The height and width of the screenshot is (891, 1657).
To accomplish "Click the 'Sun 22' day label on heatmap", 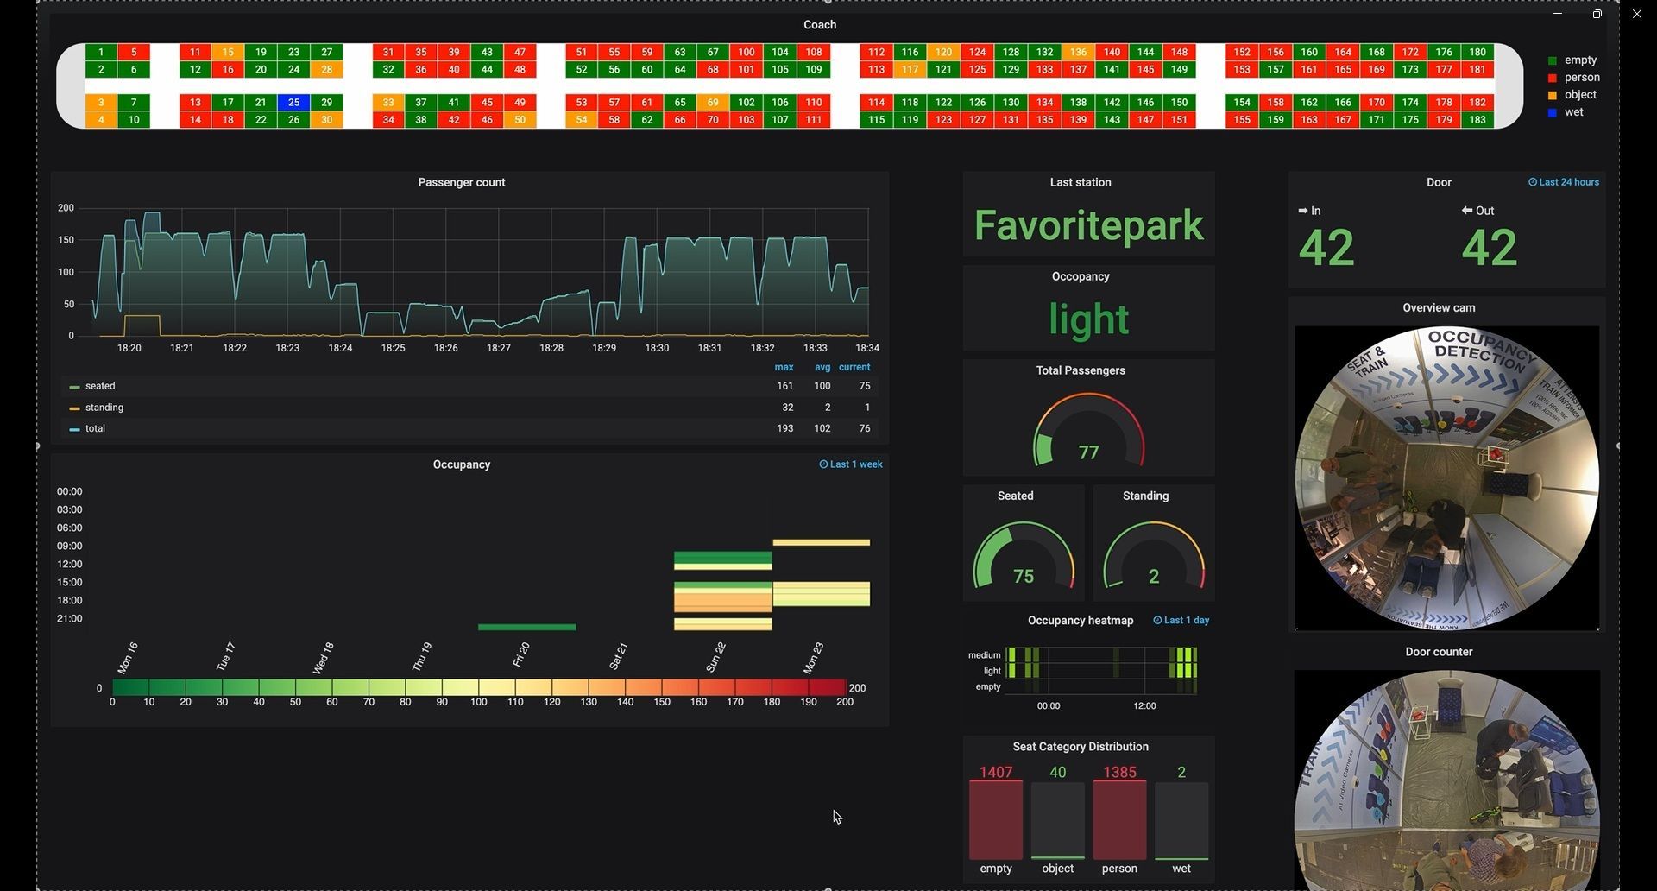I will (x=716, y=657).
